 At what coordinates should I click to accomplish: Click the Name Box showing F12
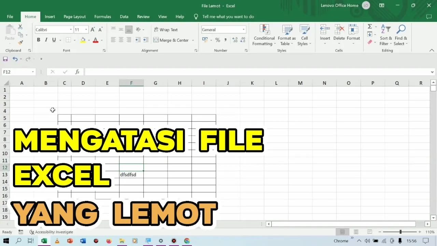point(19,72)
